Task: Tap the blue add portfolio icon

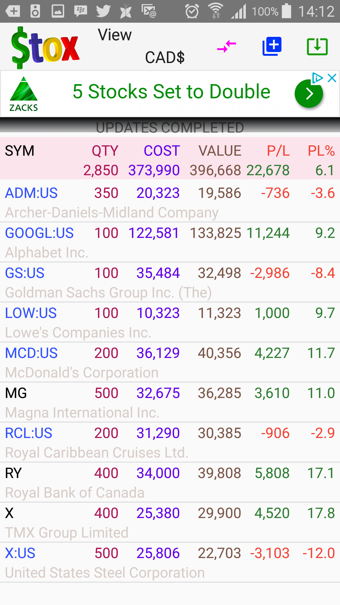Action: (272, 47)
